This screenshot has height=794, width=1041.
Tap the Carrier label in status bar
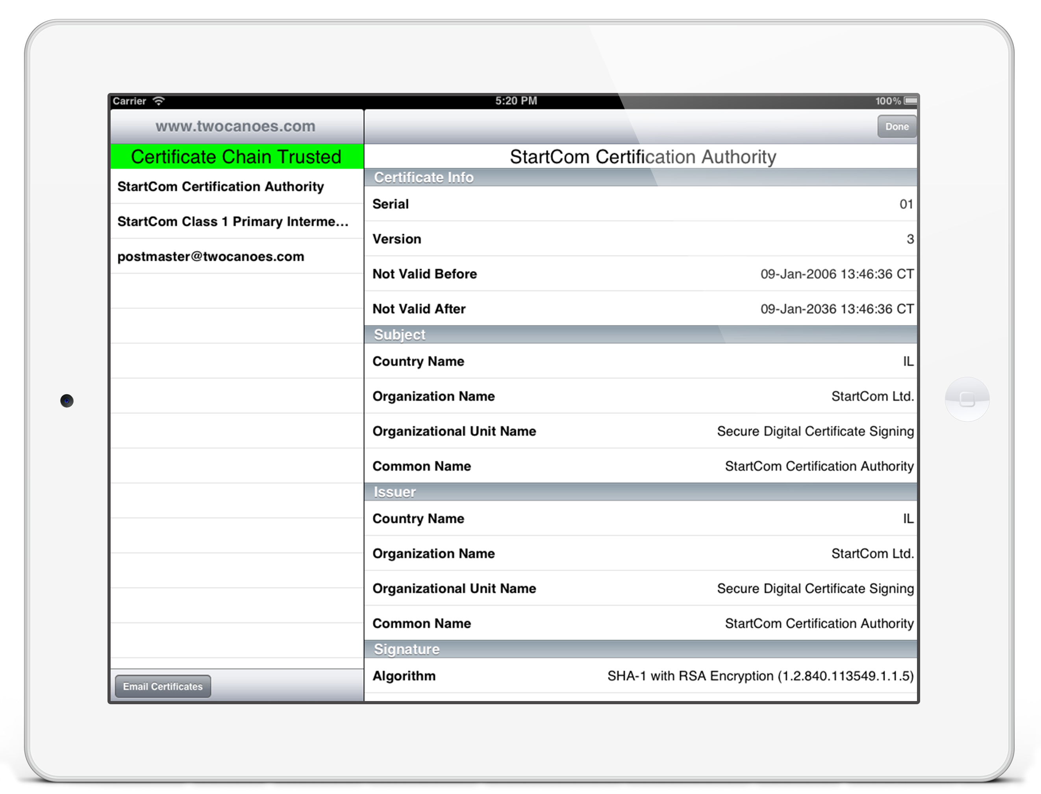tap(129, 101)
